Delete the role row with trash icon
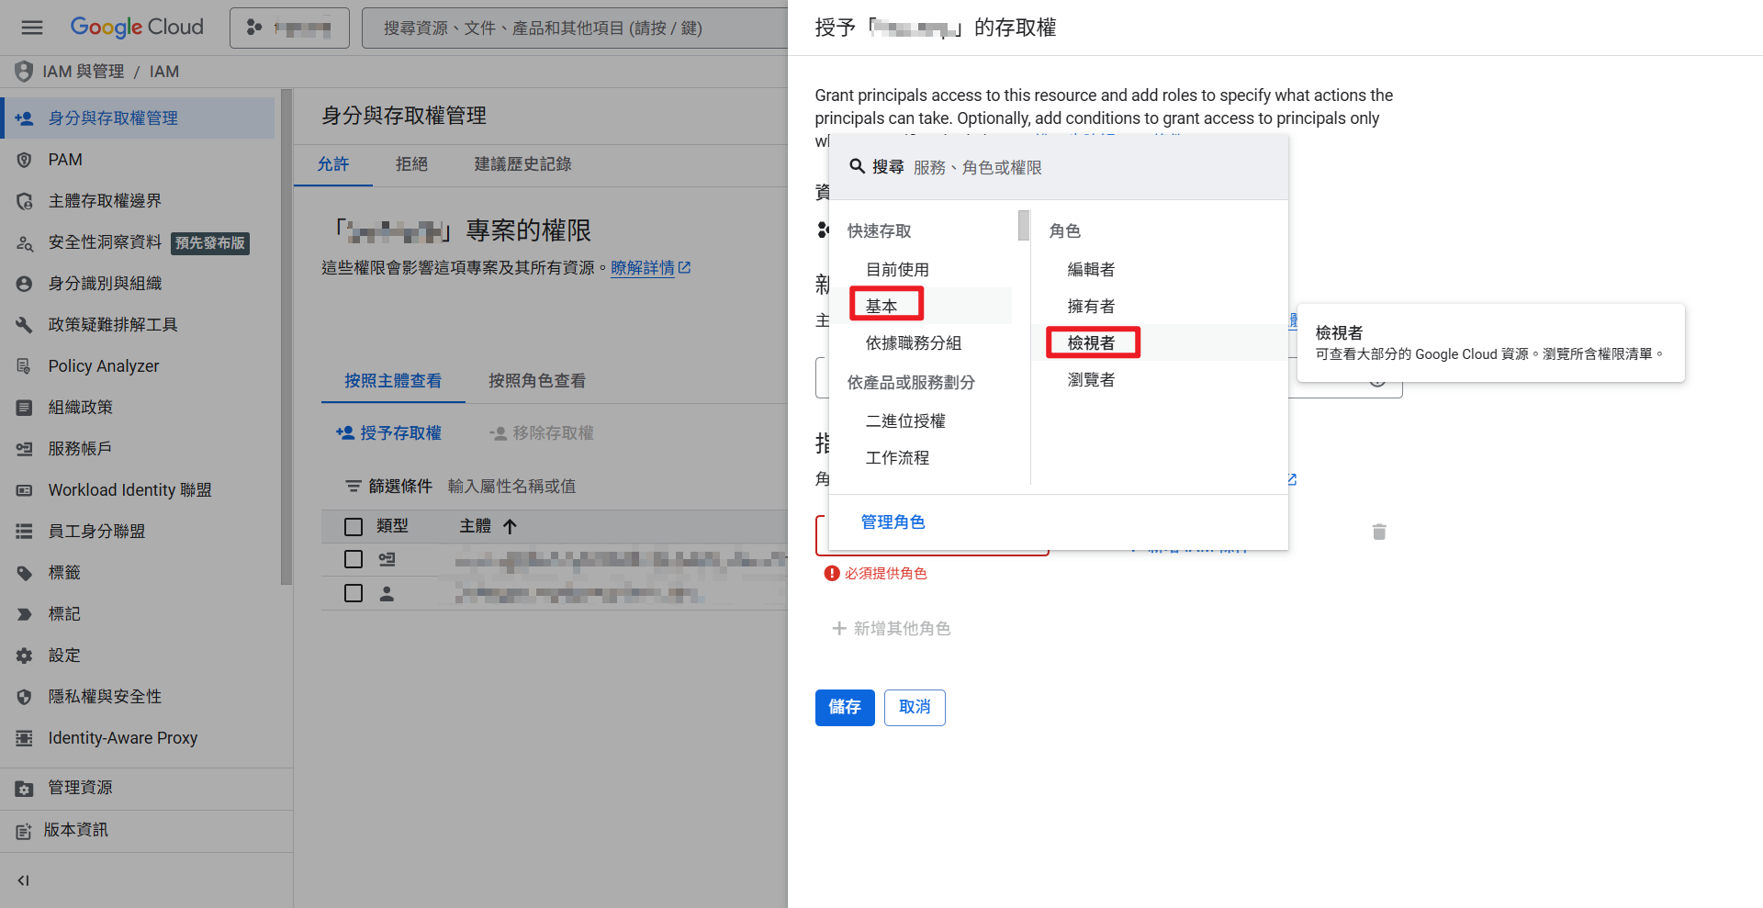The height and width of the screenshot is (908, 1763). click(1379, 532)
